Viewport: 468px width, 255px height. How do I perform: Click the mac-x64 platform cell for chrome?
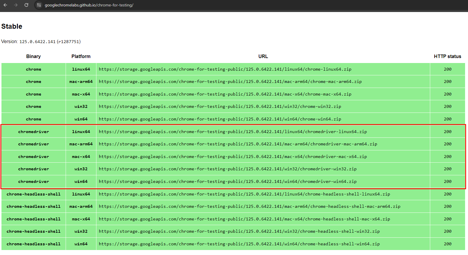pyautogui.click(x=81, y=94)
